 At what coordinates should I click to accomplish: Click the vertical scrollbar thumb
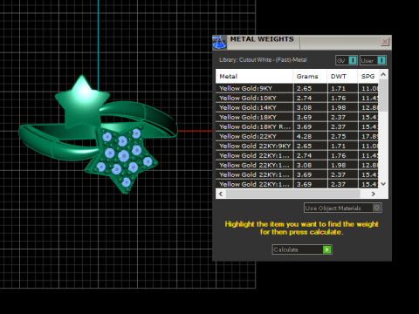pyautogui.click(x=383, y=95)
